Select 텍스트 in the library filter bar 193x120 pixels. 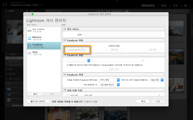tap(101, 11)
